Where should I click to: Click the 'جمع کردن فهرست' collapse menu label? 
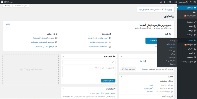click(x=187, y=62)
